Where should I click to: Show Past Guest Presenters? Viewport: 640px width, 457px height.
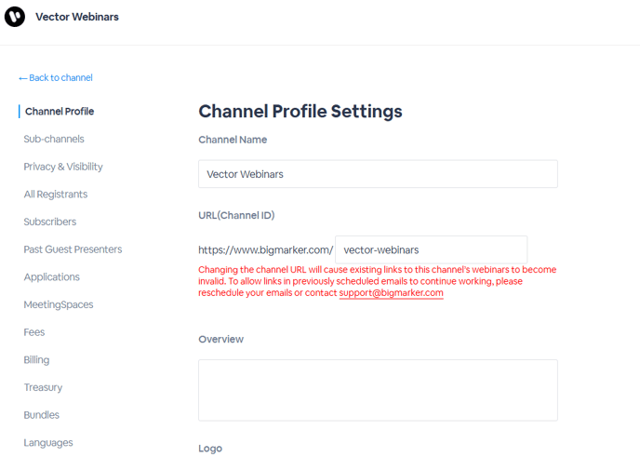click(73, 249)
